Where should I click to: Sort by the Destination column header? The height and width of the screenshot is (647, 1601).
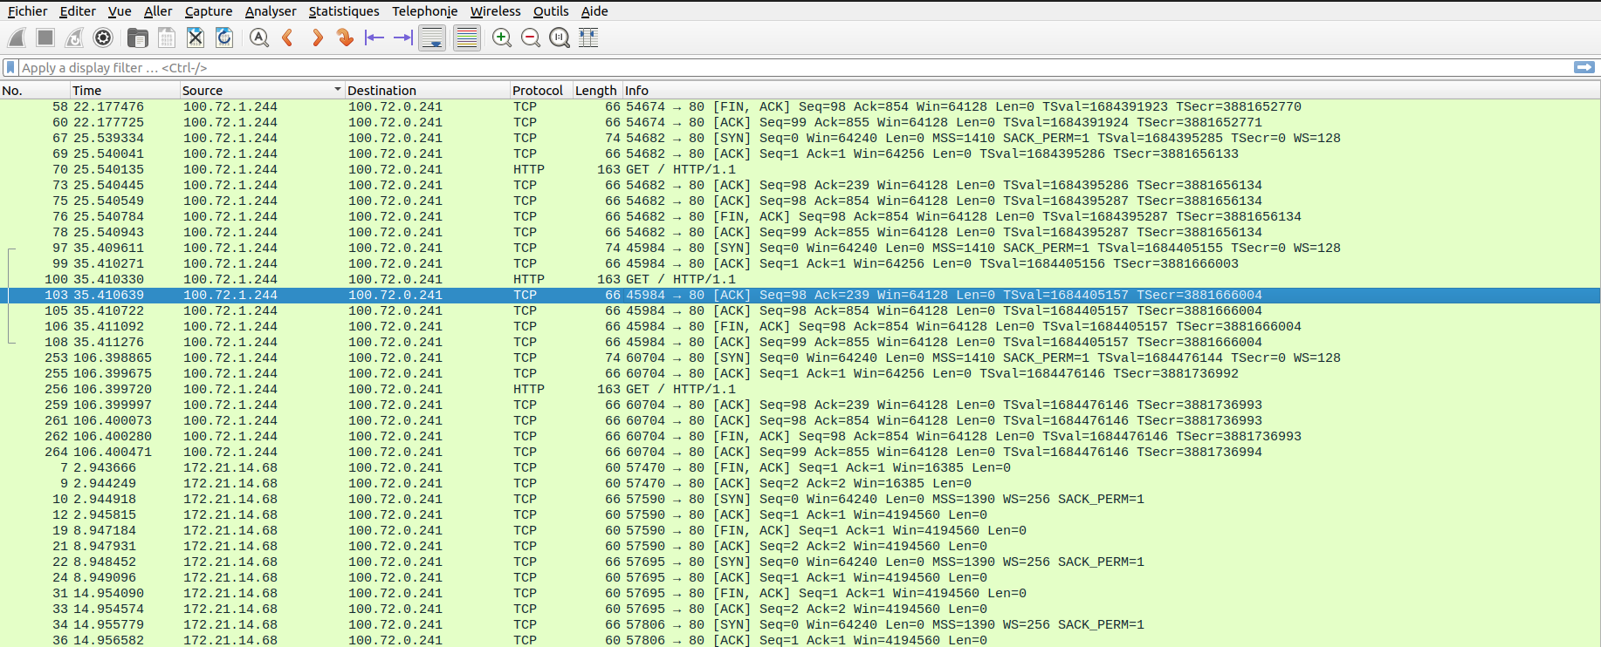pyautogui.click(x=428, y=91)
